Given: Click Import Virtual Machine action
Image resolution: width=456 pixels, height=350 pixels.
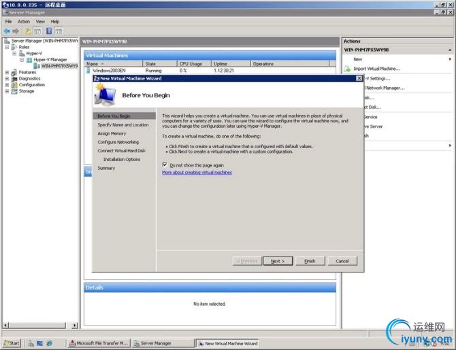Looking at the screenshot, I should pos(376,69).
